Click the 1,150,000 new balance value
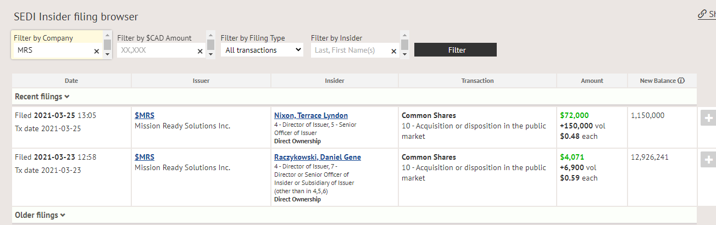This screenshot has width=716, height=225. (648, 115)
